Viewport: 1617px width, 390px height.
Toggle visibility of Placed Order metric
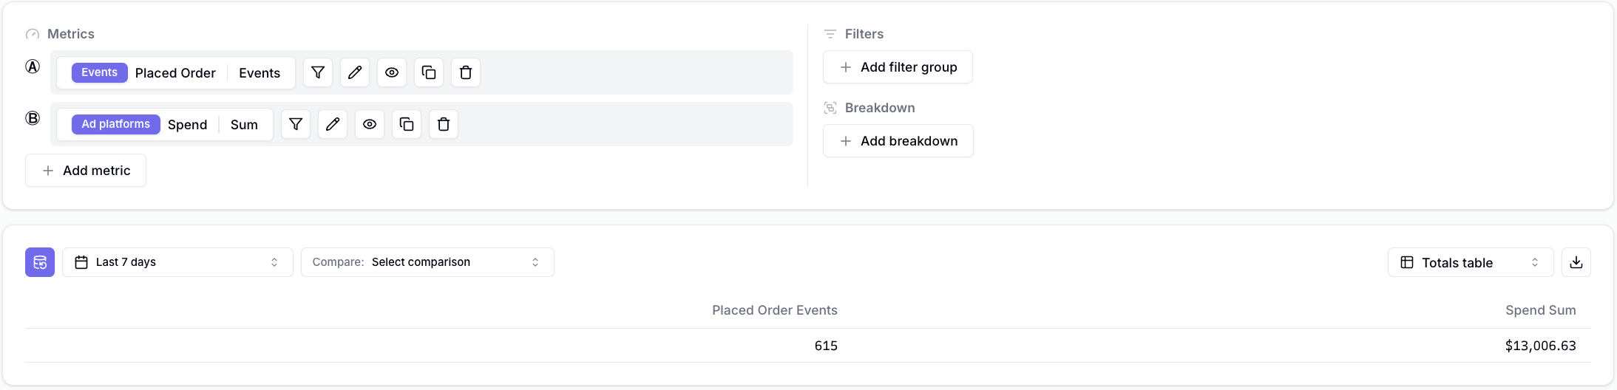pos(392,72)
